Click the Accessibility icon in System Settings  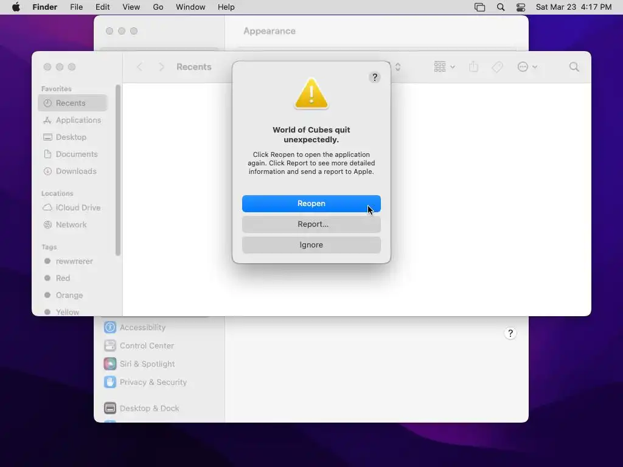click(x=110, y=327)
